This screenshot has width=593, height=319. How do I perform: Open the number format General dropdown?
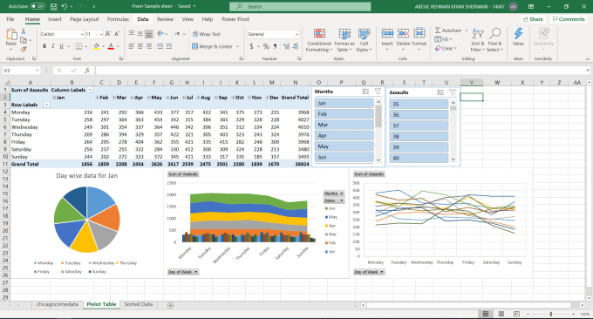[x=296, y=34]
